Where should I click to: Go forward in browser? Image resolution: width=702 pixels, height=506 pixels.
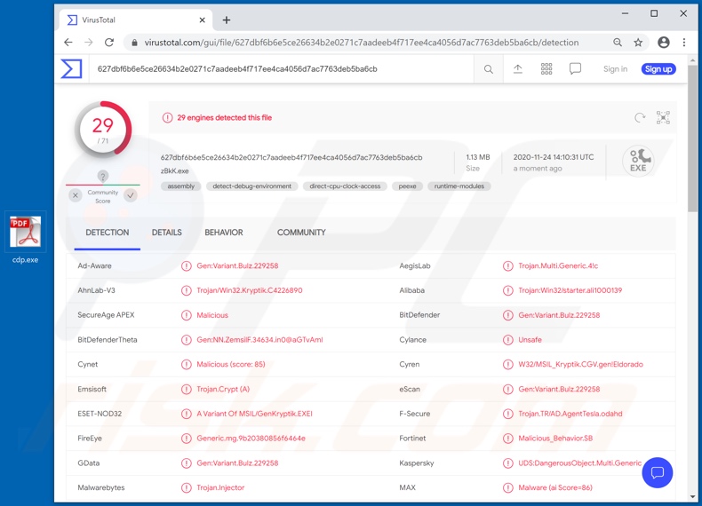[x=89, y=43]
